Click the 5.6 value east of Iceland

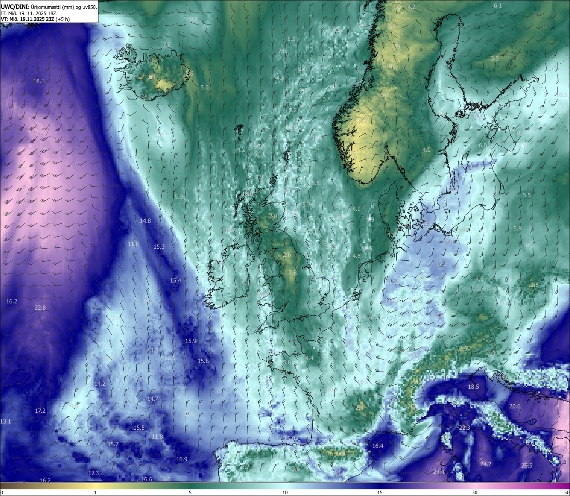click(x=204, y=88)
